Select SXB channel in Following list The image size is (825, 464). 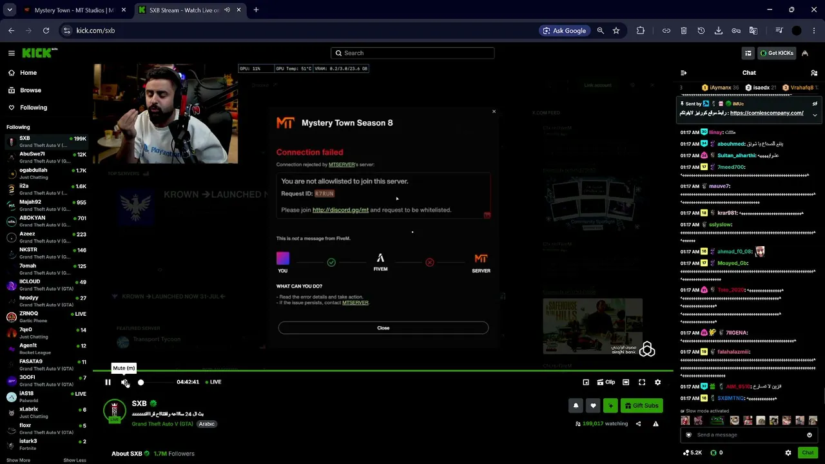tap(46, 142)
